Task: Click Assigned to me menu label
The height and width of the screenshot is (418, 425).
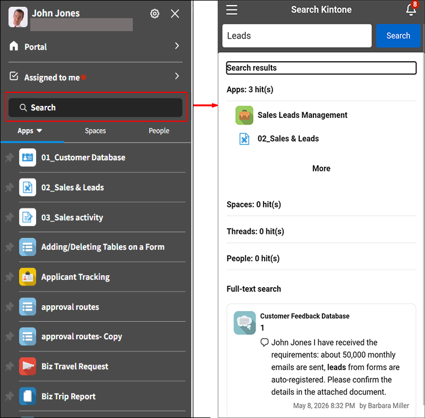Action: 52,78
